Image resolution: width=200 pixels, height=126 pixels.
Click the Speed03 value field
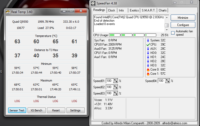(x=110, y=93)
